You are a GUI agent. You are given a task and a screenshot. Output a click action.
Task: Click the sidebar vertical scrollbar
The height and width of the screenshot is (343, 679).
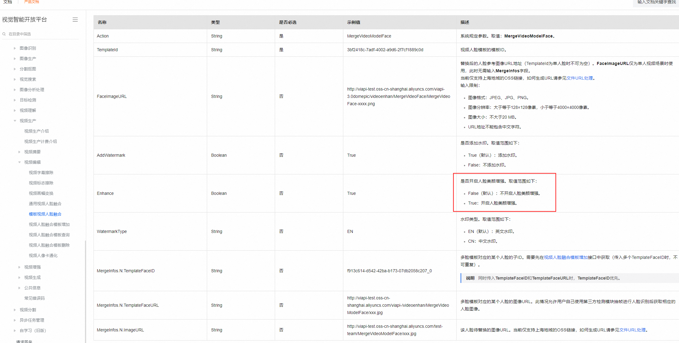tap(85, 291)
